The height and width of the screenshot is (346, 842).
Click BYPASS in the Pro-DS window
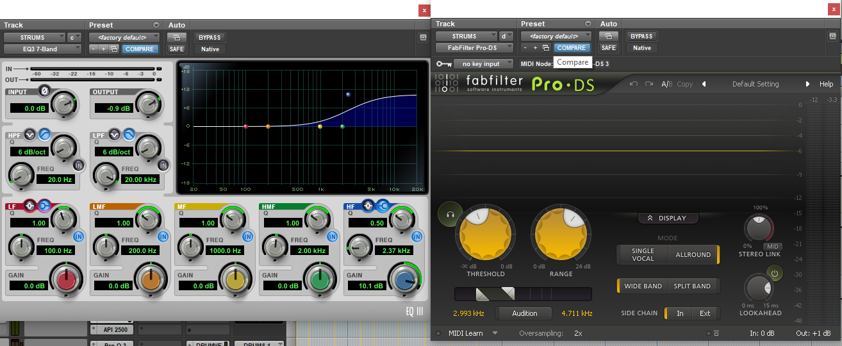tap(641, 36)
